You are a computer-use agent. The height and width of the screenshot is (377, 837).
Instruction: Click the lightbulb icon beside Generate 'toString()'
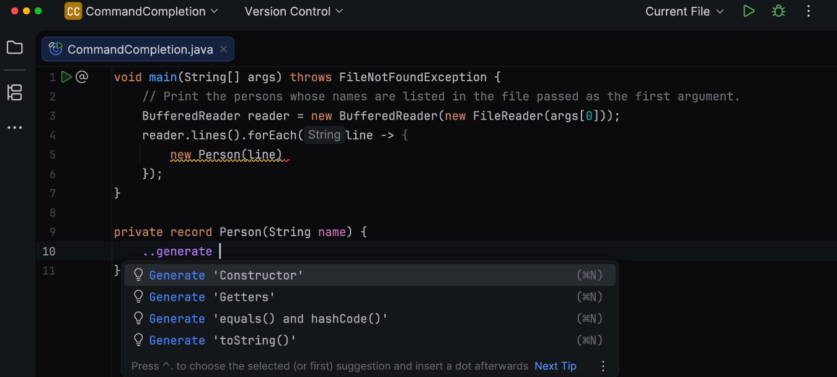point(139,340)
